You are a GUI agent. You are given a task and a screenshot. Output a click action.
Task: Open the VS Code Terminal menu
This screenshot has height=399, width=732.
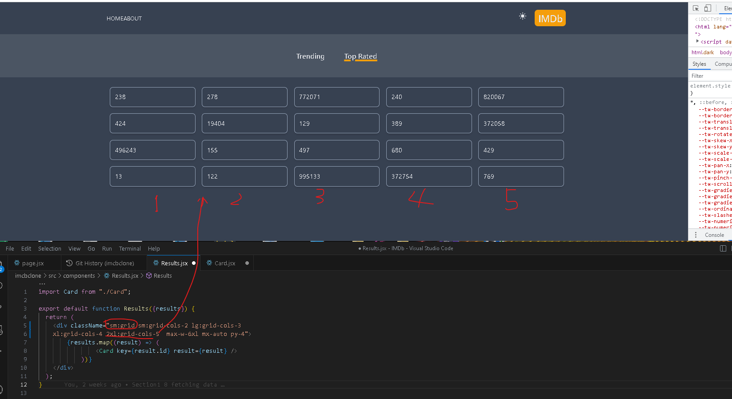[130, 249]
